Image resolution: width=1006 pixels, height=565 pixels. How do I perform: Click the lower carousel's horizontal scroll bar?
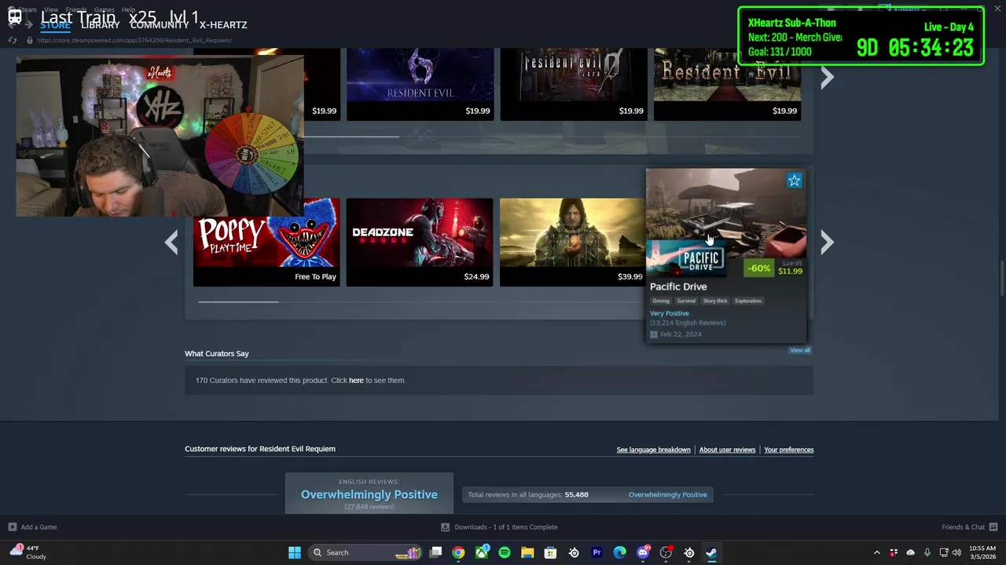[x=237, y=301]
